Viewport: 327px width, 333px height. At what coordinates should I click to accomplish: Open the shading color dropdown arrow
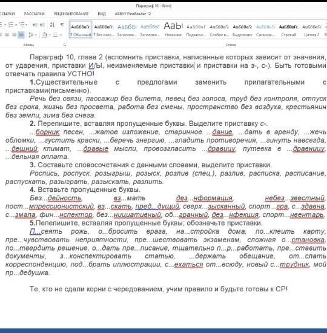tap(49, 35)
